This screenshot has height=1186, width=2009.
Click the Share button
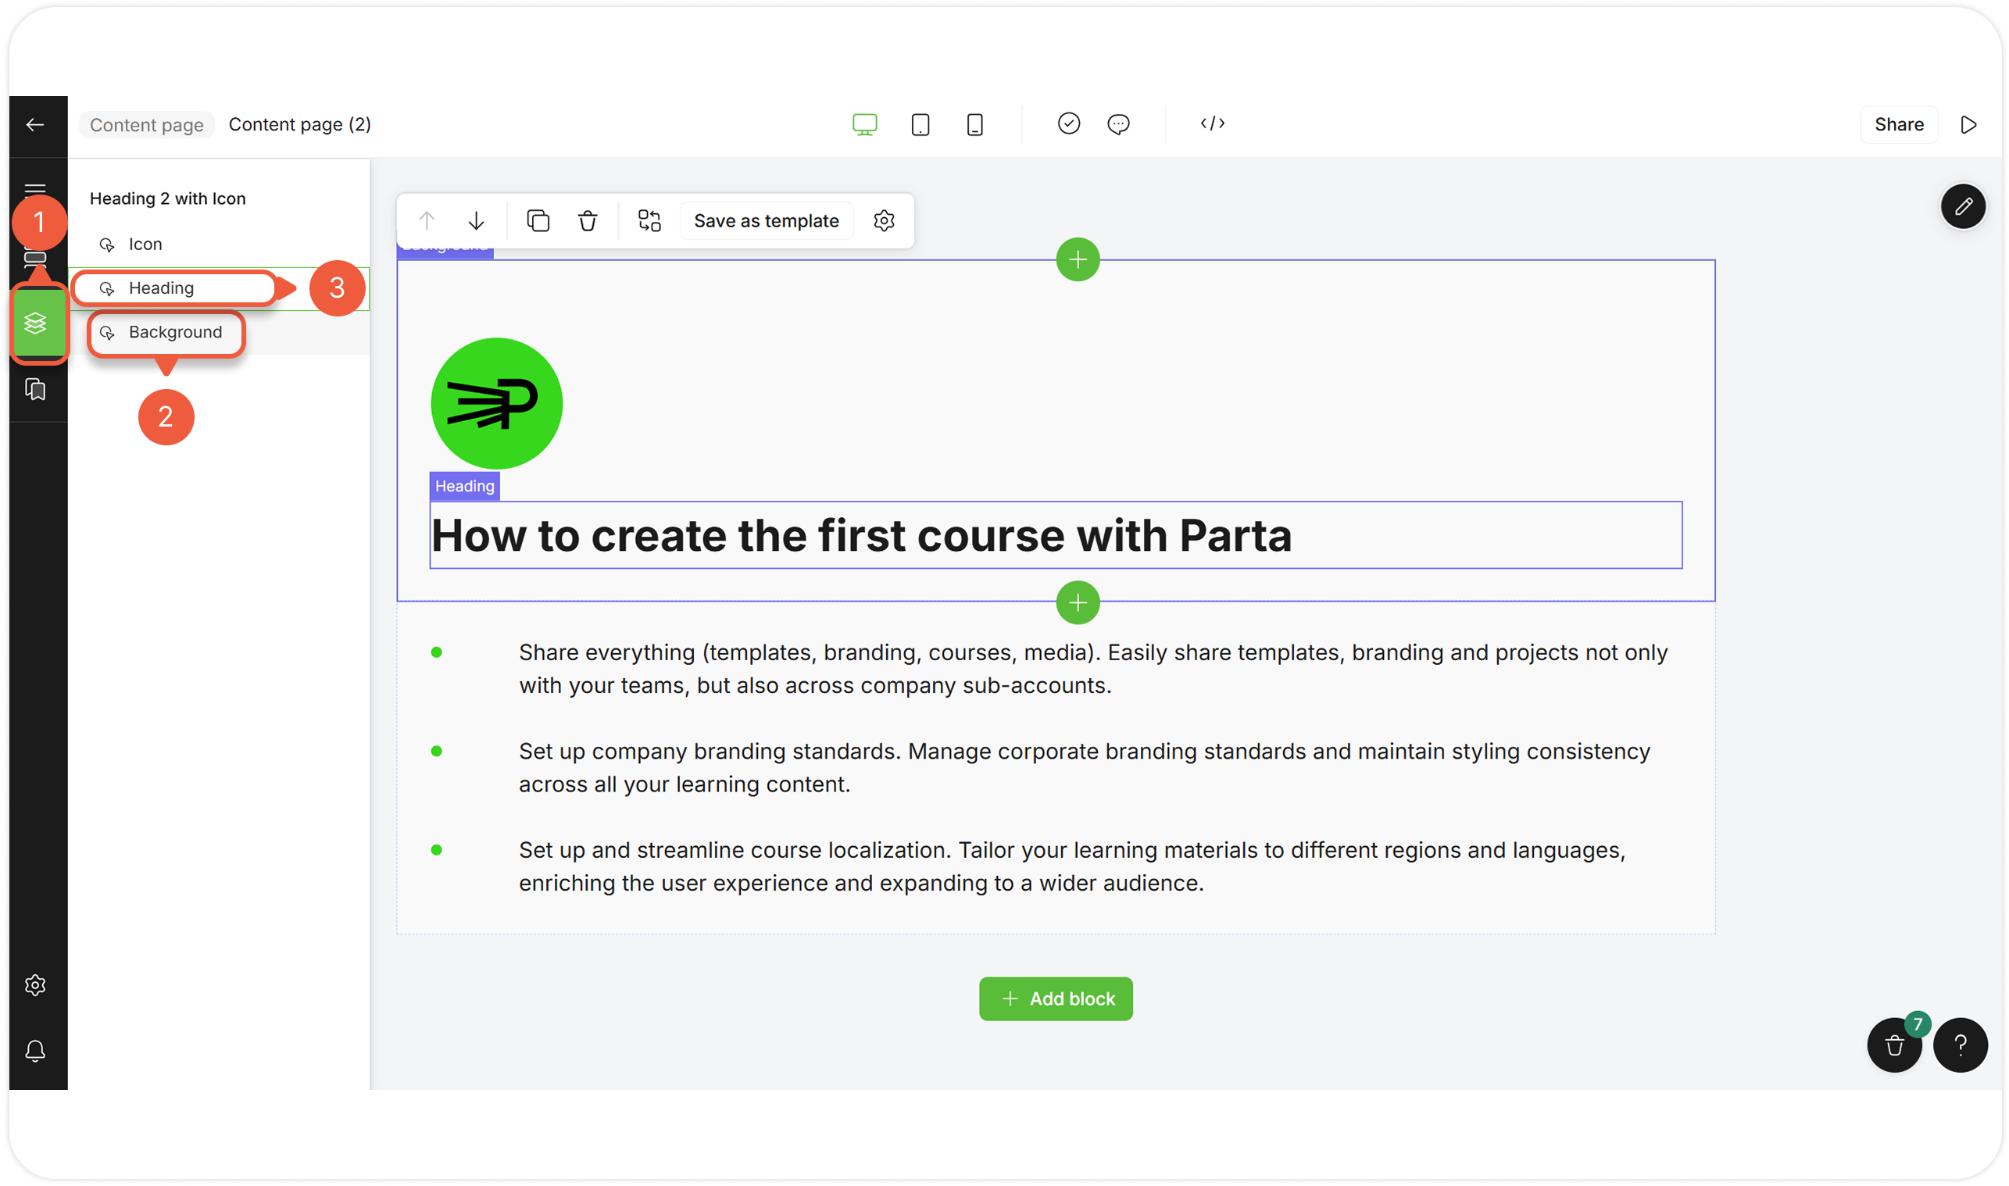click(1899, 125)
